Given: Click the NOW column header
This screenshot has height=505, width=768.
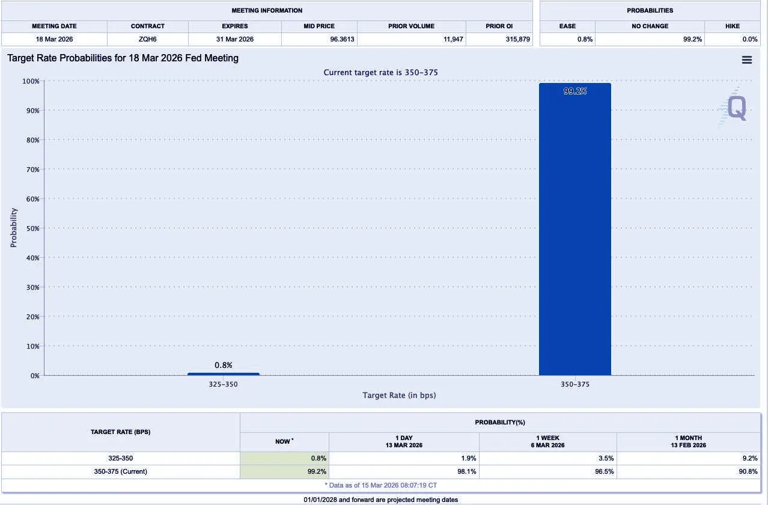Looking at the screenshot, I should tap(284, 442).
